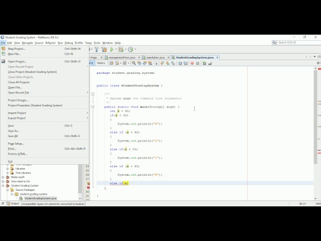Viewport: 321px width, 241px height.
Task: Click Find Previous Occurrence icon in editor toolbar
Action: point(139,63)
